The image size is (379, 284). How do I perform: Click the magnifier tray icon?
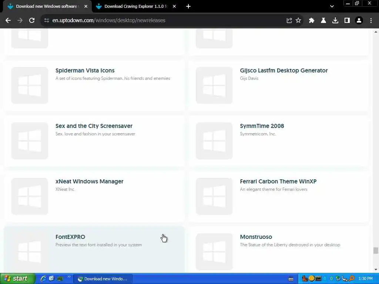tap(352, 279)
